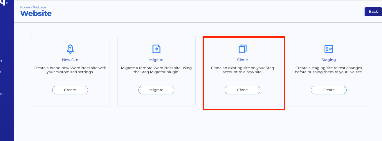Click the 'Clone an existing site' description text
Screen dimensions: 382x141
tap(242, 70)
